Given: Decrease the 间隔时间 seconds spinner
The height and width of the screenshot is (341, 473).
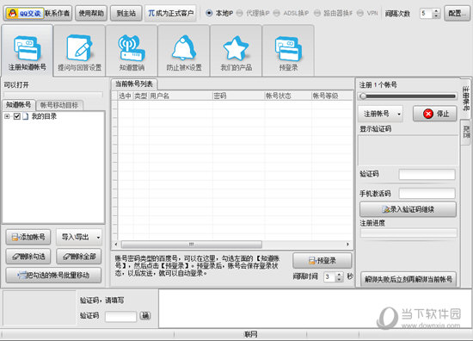Looking at the screenshot, I should pos(340,279).
